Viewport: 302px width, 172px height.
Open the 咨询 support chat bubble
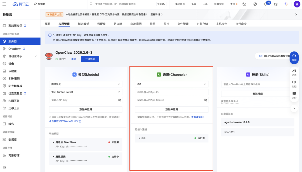coord(294,58)
